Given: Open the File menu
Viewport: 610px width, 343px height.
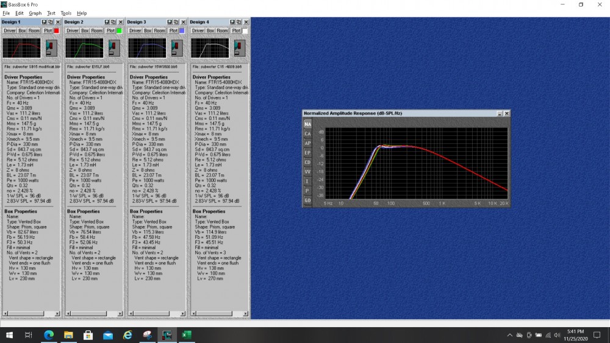Looking at the screenshot, I should click(6, 13).
